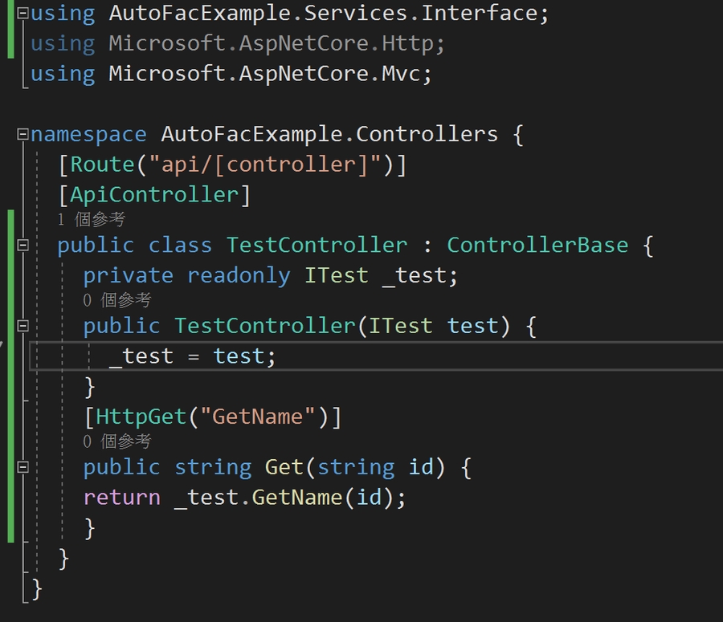This screenshot has height=622, width=723.
Task: Collapse the TestController constructor body
Action: 22,326
